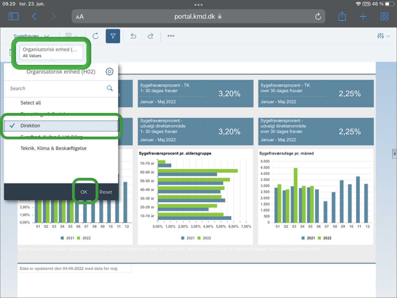
Task: Open the three-dot more options menu
Action: click(171, 36)
